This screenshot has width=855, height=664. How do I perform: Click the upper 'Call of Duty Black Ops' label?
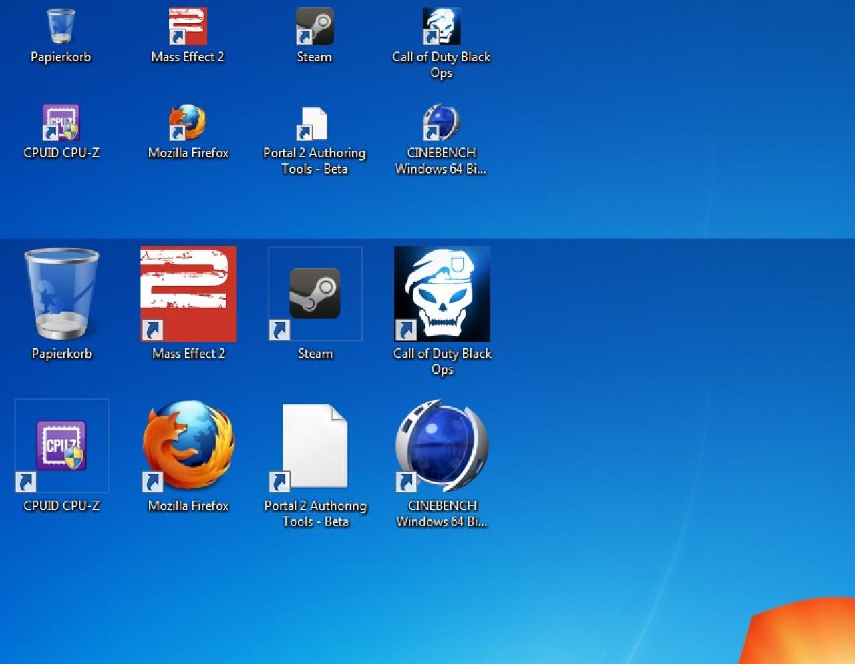[442, 65]
